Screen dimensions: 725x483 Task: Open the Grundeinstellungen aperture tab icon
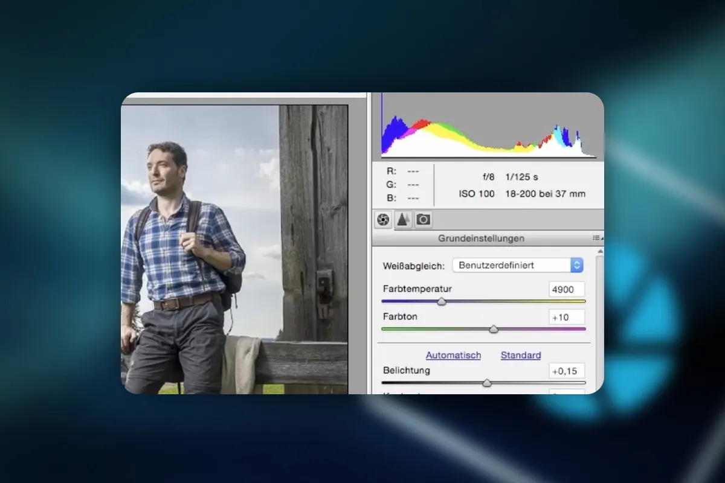tap(383, 220)
